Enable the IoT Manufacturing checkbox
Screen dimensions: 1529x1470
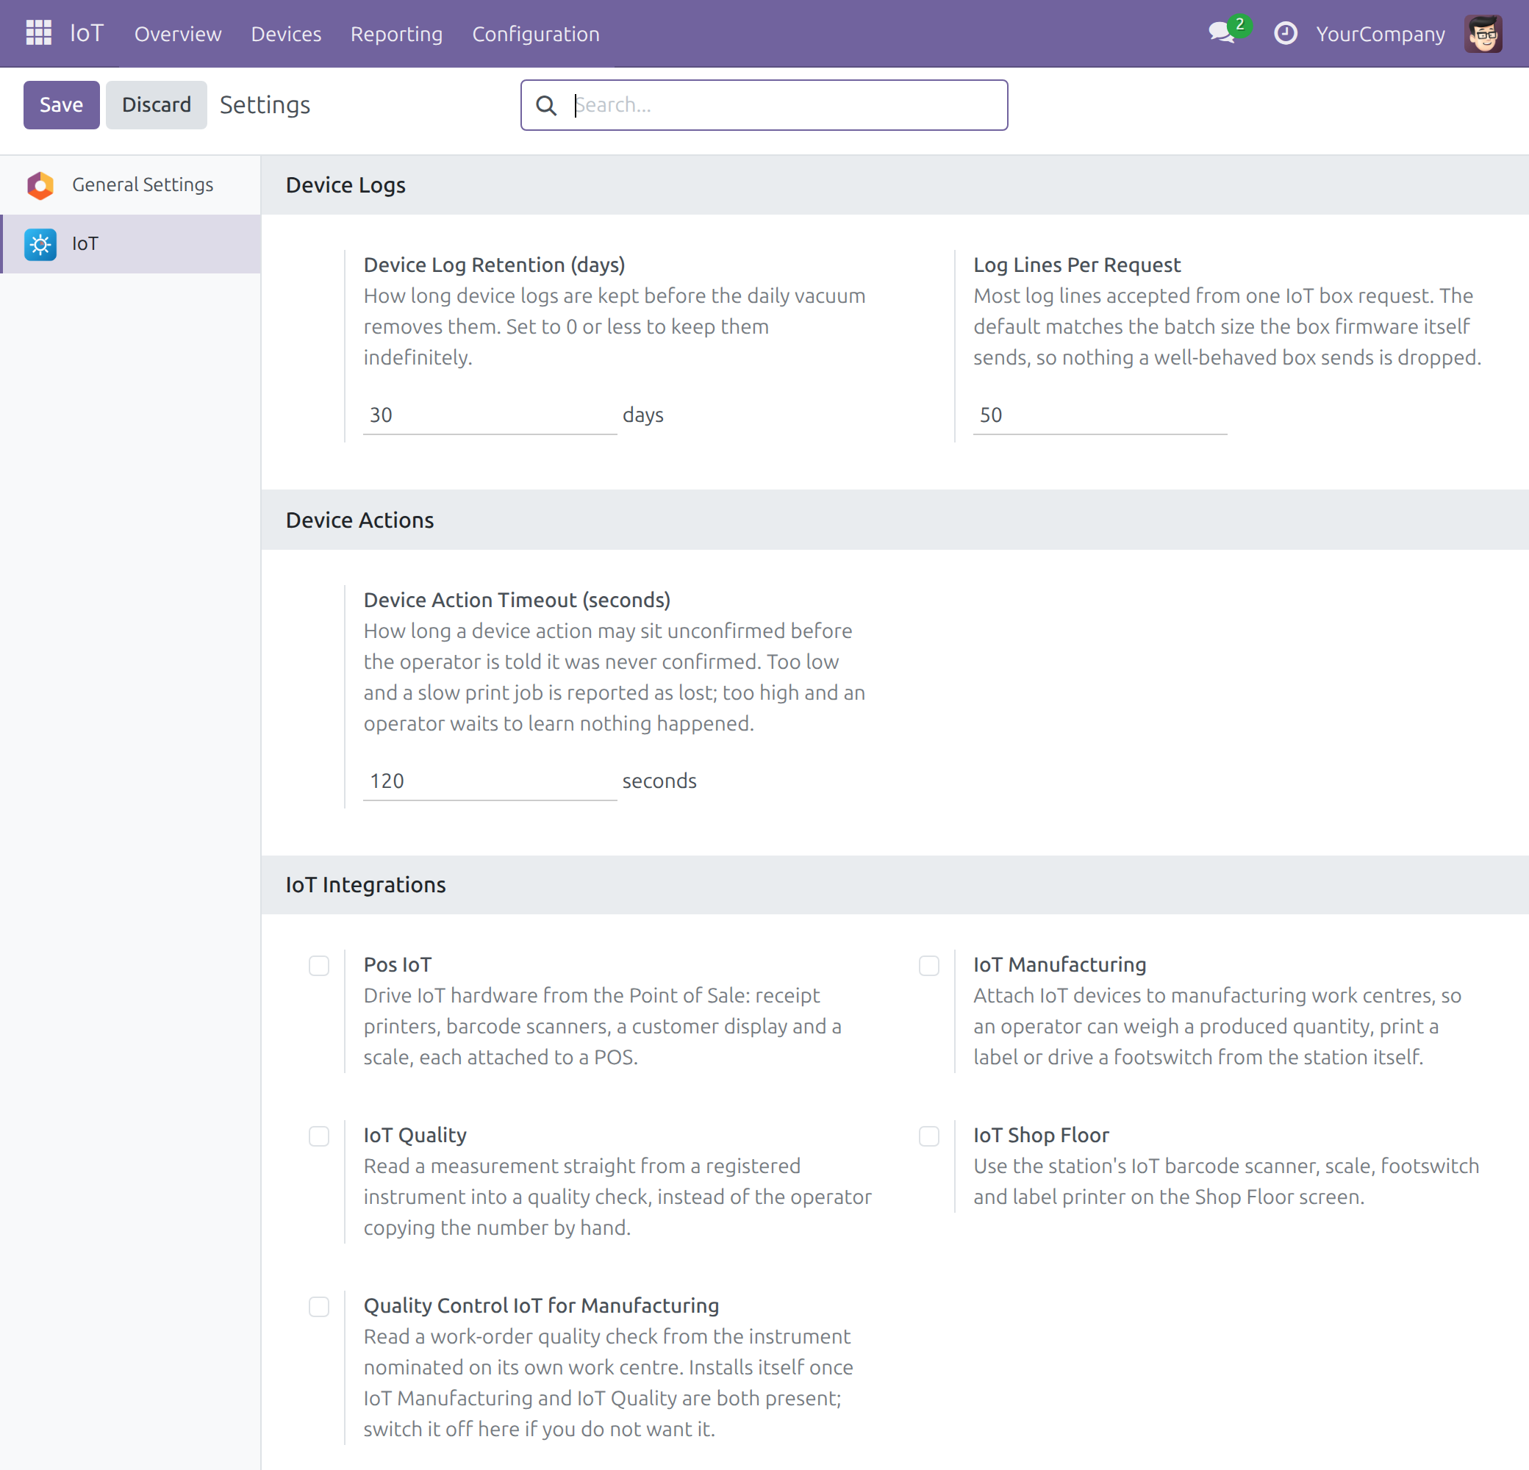pyautogui.click(x=929, y=966)
